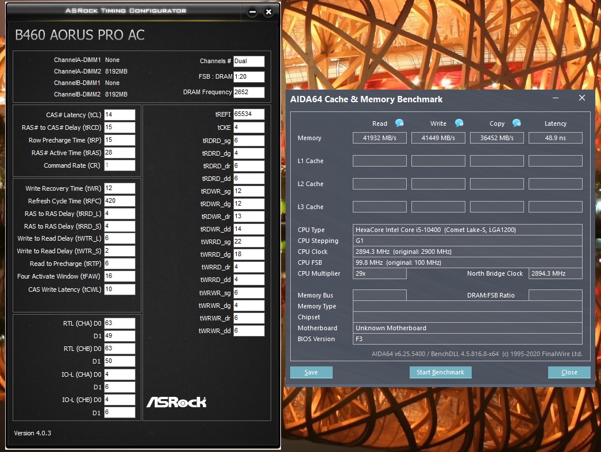The image size is (601, 452).
Task: Click the tREFI field showing 65534
Action: (249, 114)
